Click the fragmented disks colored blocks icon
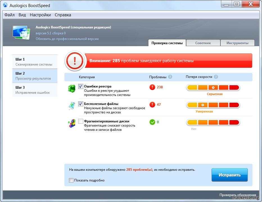262x202 pixels. [71, 123]
